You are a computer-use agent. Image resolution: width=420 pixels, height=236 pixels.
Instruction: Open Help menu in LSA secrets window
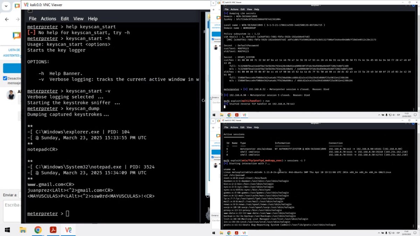pyautogui.click(x=257, y=9)
